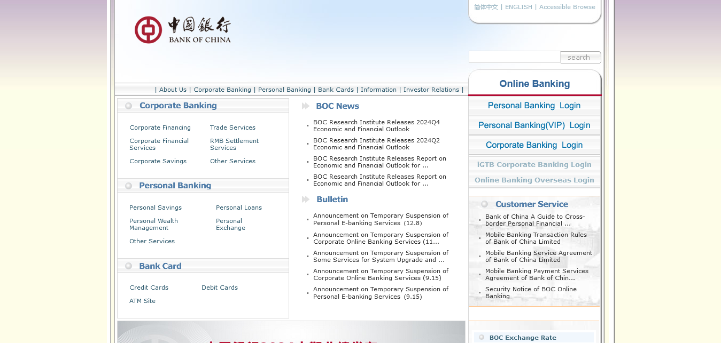Open iGTB Corporate Banking Login
721x343 pixels.
click(534, 165)
